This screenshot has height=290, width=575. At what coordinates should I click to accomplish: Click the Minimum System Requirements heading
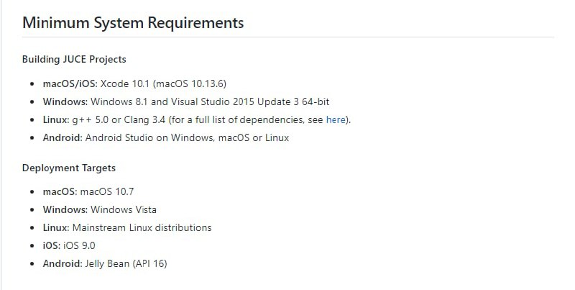133,22
